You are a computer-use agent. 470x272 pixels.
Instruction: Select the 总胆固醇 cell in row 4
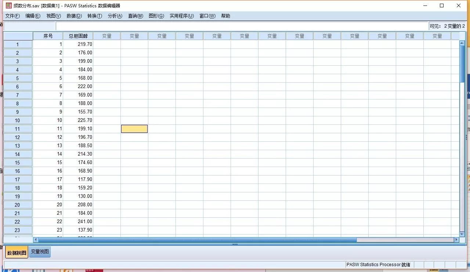(78, 69)
